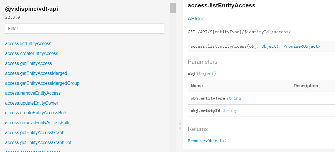Open access.createEntityAccess link

[31, 54]
